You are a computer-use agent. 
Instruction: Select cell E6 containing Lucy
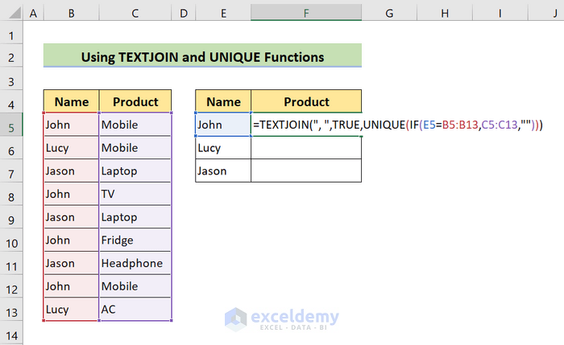point(223,148)
